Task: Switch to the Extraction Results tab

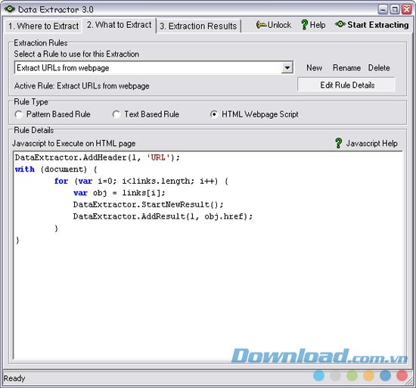Action: pyautogui.click(x=198, y=26)
